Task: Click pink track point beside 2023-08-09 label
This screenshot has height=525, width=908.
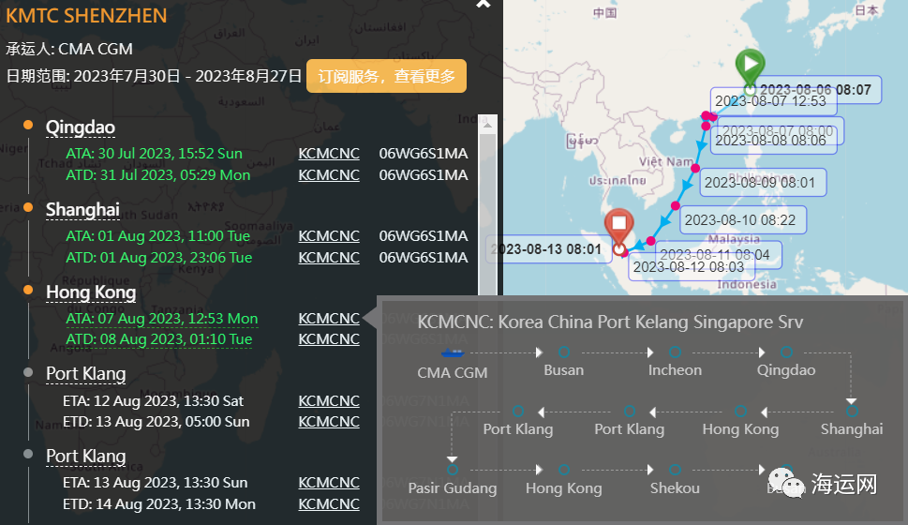Action: [x=695, y=168]
